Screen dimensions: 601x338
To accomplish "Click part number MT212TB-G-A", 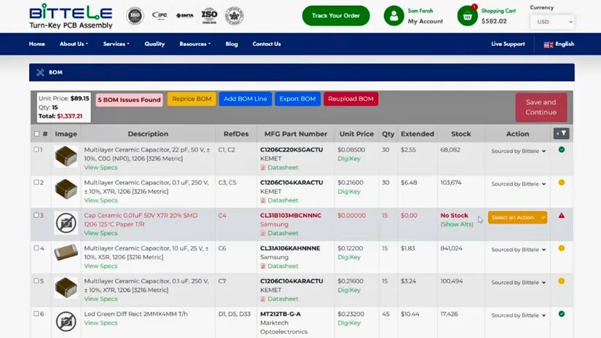I will pyautogui.click(x=280, y=314).
